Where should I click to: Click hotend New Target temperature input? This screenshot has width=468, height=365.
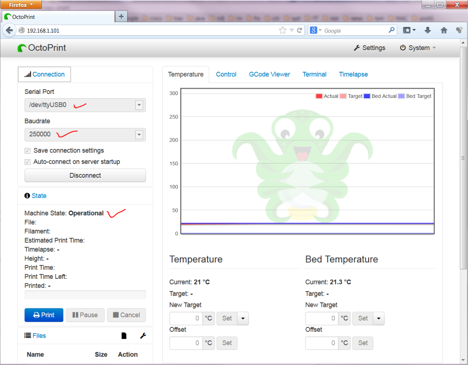click(186, 318)
